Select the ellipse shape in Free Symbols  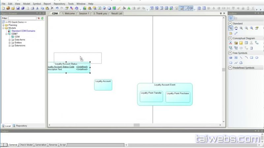tap(257, 58)
